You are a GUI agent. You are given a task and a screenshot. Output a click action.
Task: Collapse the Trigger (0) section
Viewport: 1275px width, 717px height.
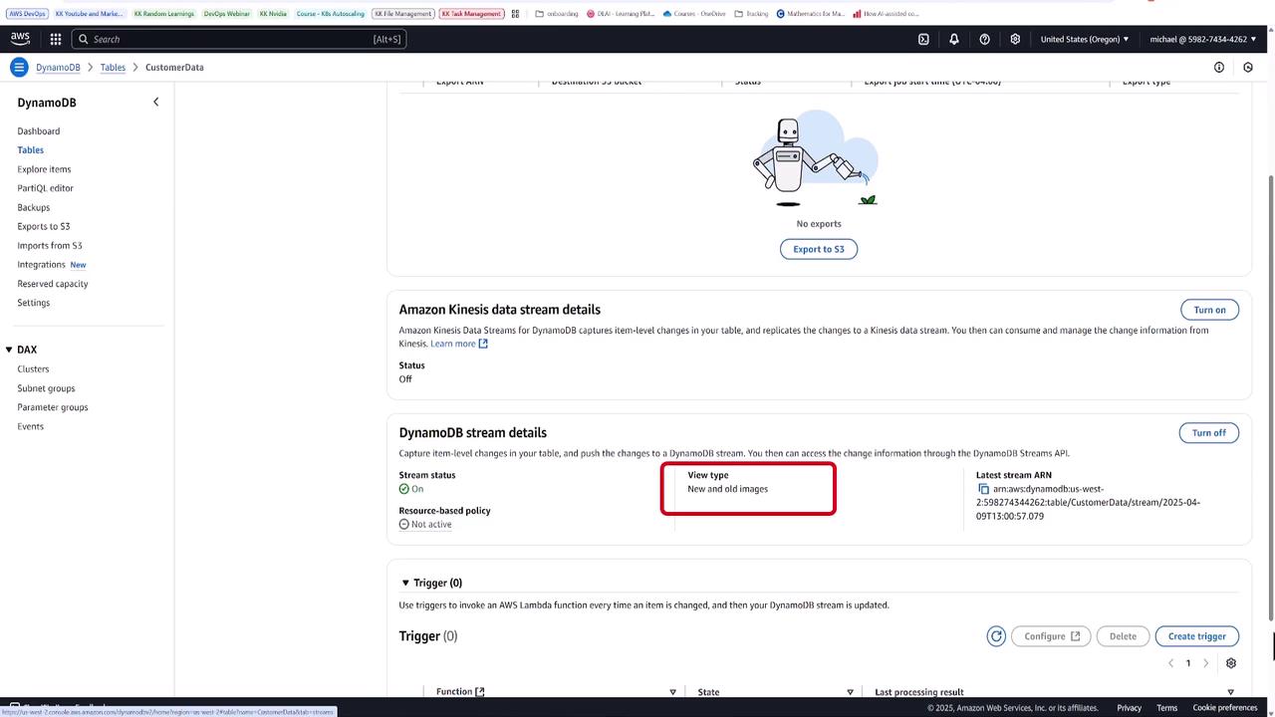405,583
